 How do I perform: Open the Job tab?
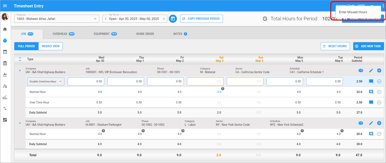[27, 34]
